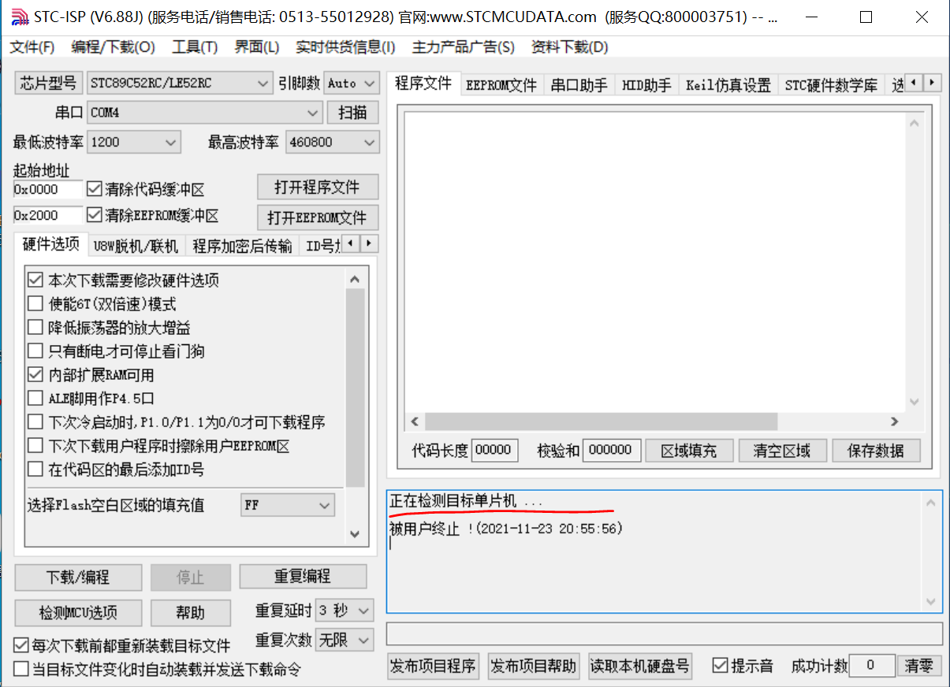The width and height of the screenshot is (950, 687).
Task: Click log panel scroll-down arrow
Action: click(933, 601)
